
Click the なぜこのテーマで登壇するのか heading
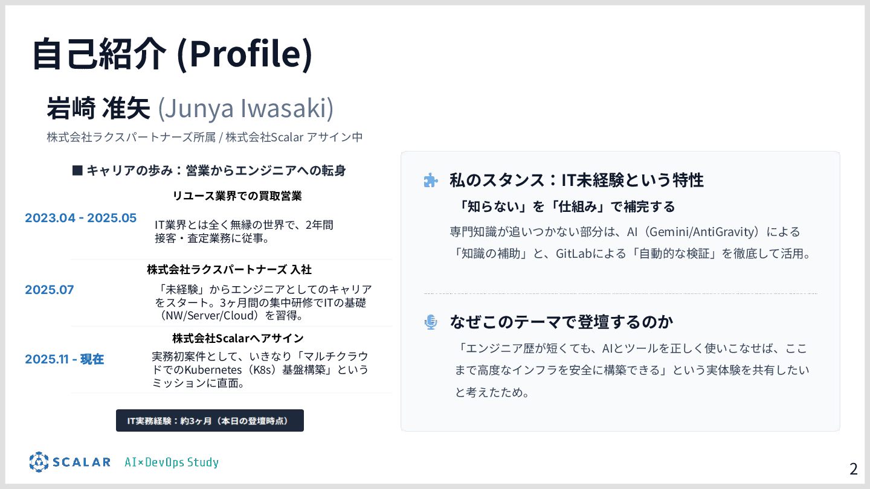(x=561, y=322)
